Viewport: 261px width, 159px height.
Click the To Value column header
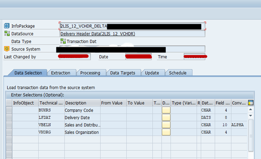point(140,103)
